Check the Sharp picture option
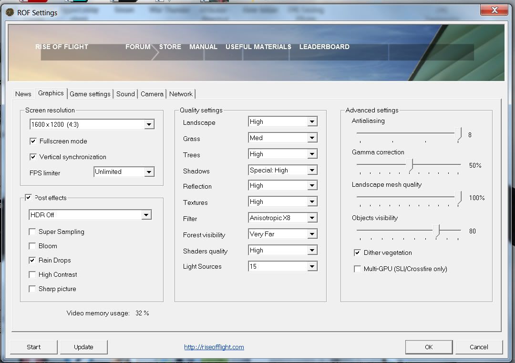The height and width of the screenshot is (363, 515). [32, 289]
